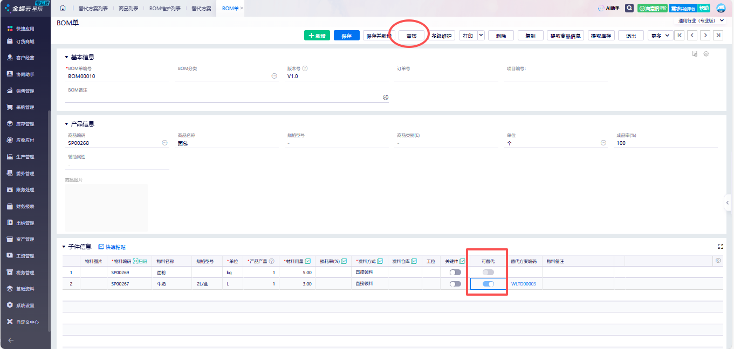This screenshot has height=349, width=734.
Task: Switch to the 商品列表 tab
Action: 128,9
